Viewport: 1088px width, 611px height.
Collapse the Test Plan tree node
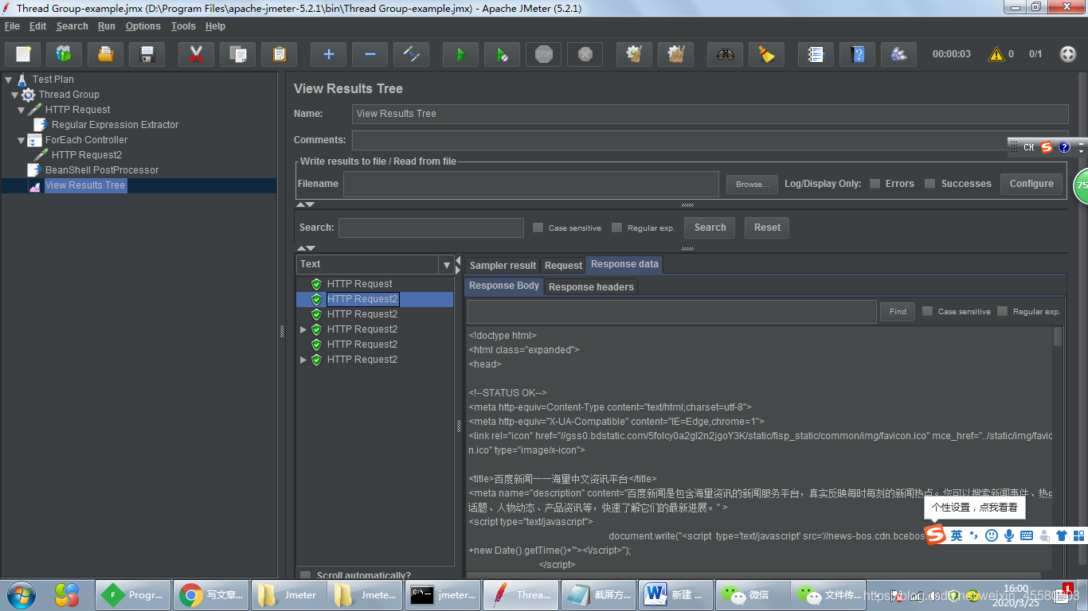[8, 80]
